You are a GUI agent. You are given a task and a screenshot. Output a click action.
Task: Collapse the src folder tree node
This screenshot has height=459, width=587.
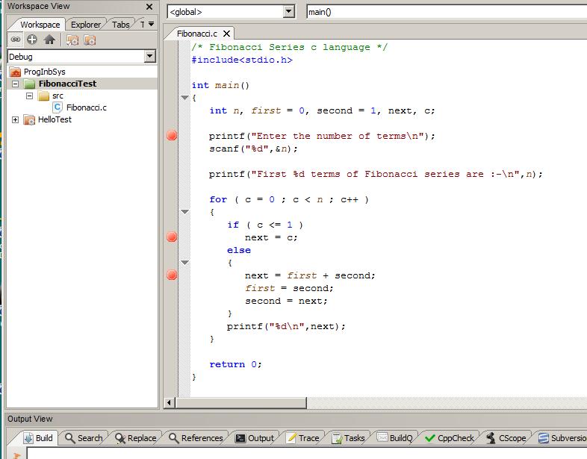(x=30, y=96)
